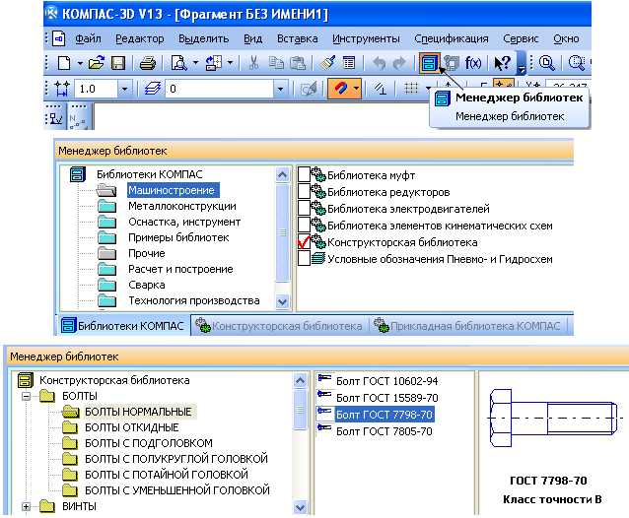Select the Технология производства folder
This screenshot has height=518, width=629.
(x=194, y=301)
